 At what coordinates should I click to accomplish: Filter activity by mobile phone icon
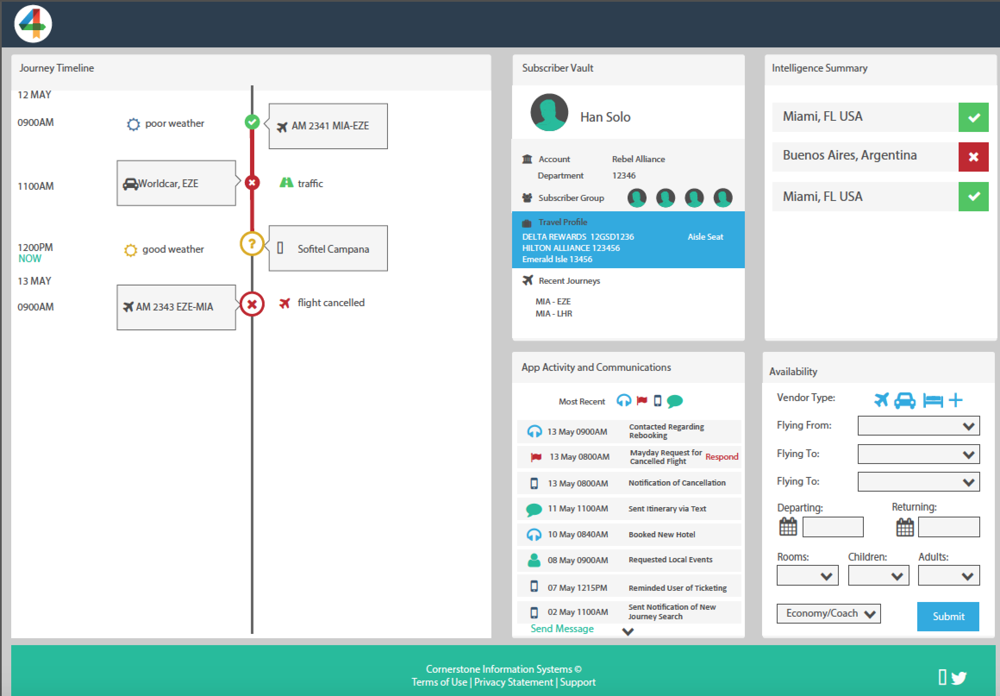pyautogui.click(x=658, y=401)
